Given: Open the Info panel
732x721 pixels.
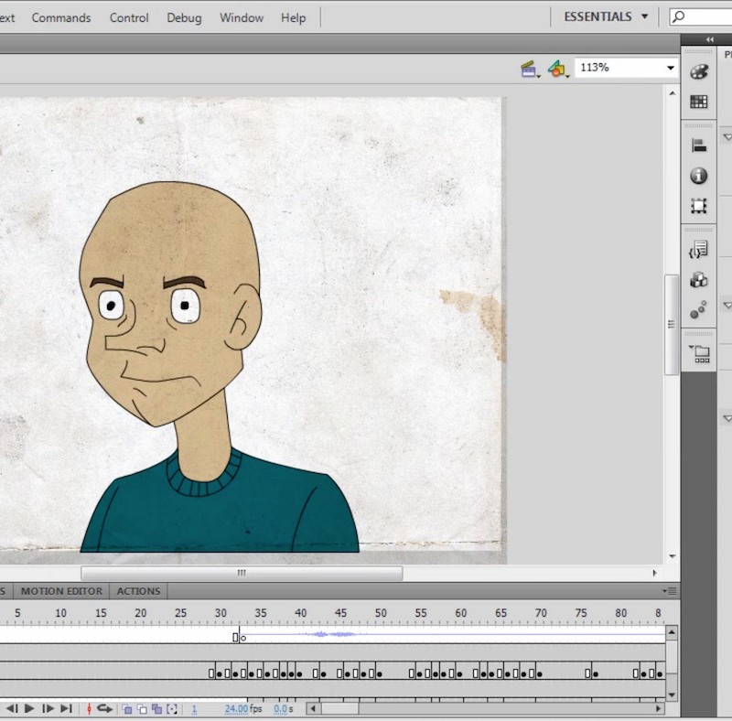Looking at the screenshot, I should [698, 175].
